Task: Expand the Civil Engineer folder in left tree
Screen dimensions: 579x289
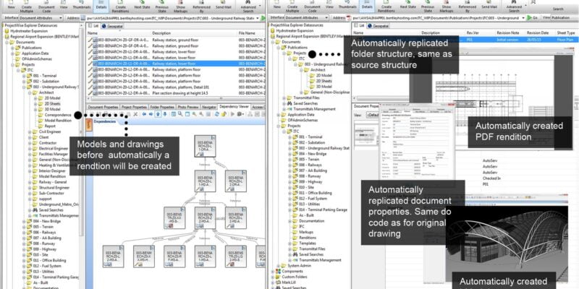Action: click(30, 131)
